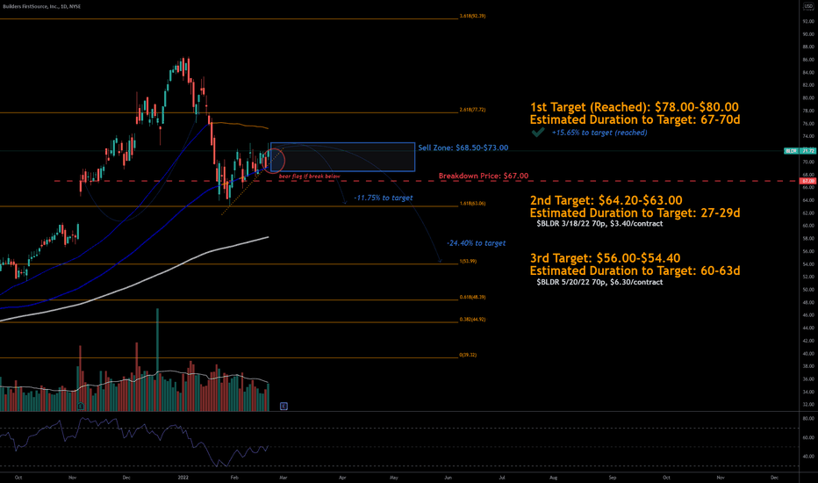
Task: Click the 0.618(48.39) Fibonacci label
Action: 473,297
